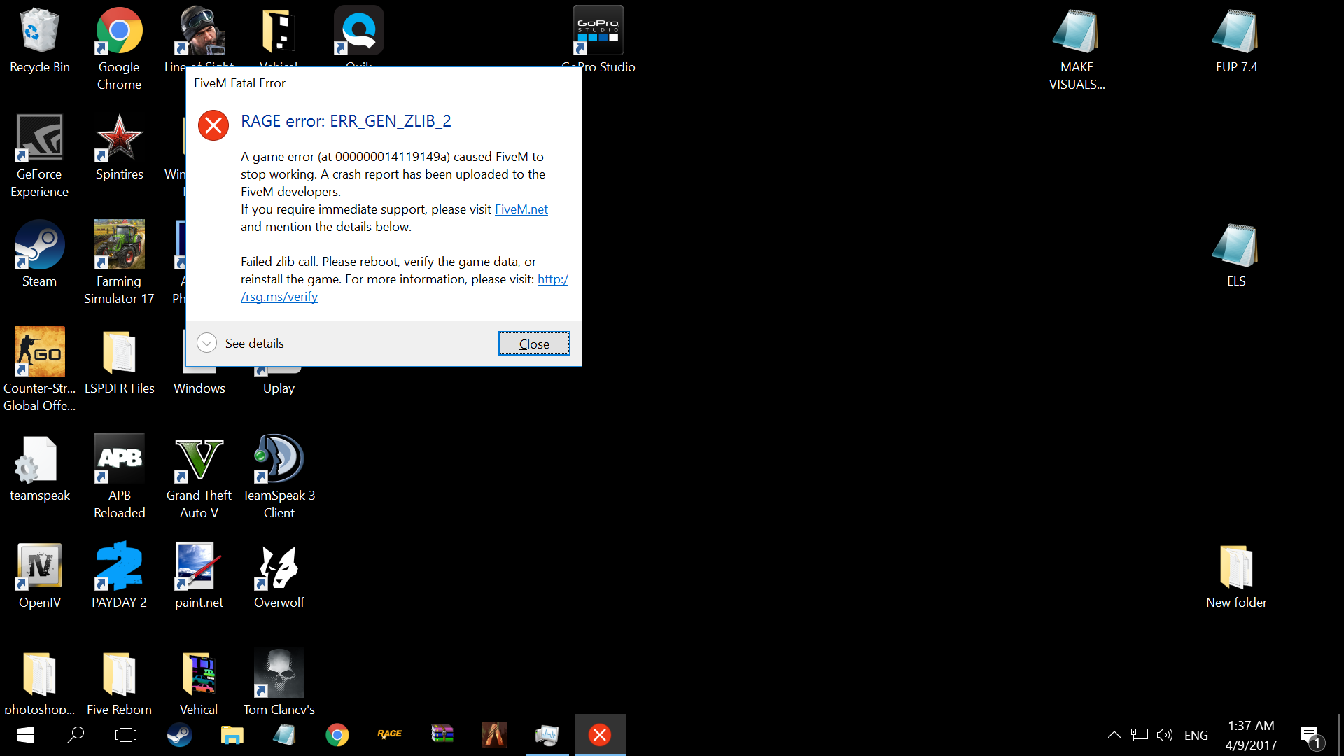Select the Recycle Bin desktop icon

[40, 41]
